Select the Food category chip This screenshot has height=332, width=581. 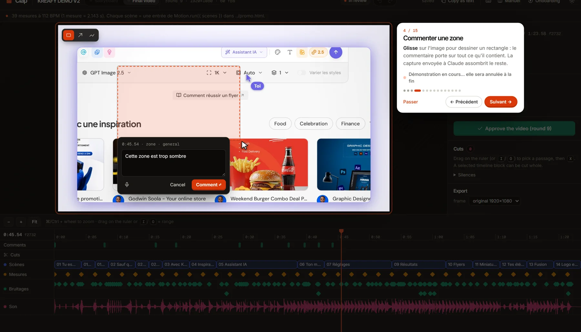(x=280, y=123)
